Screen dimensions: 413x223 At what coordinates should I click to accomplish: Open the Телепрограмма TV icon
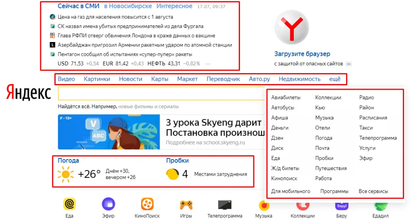(225, 205)
